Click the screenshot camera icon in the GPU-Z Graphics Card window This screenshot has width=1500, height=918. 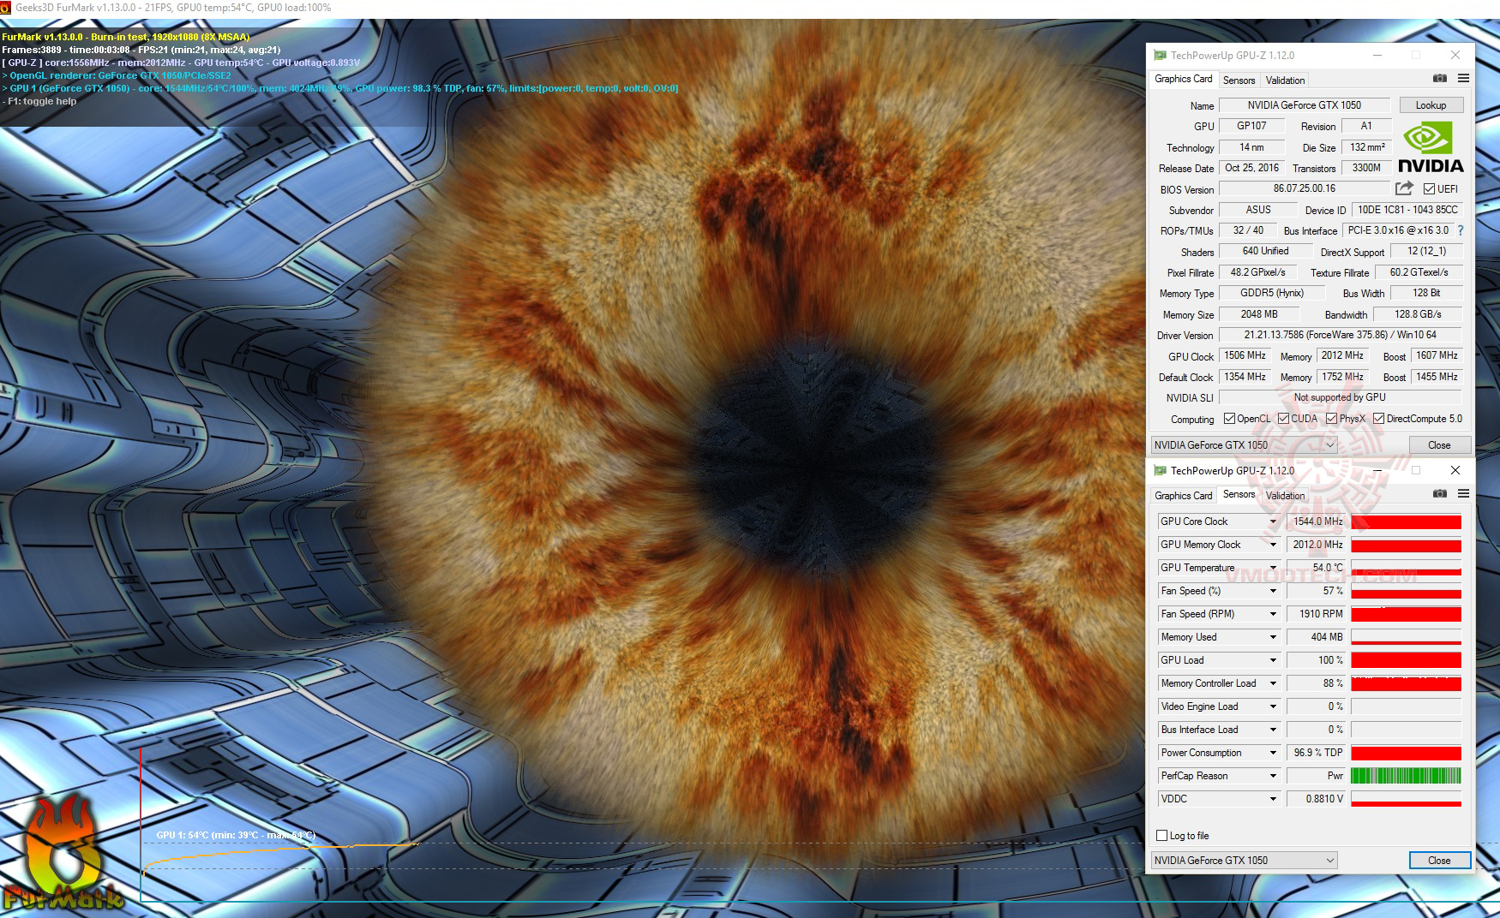[x=1440, y=79]
